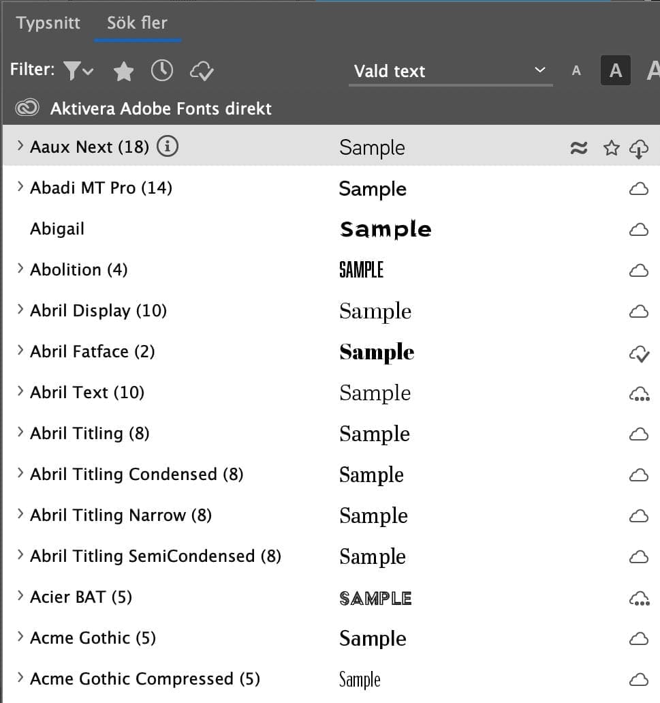
Task: Expand the Aaux Next font family
Action: 20,146
